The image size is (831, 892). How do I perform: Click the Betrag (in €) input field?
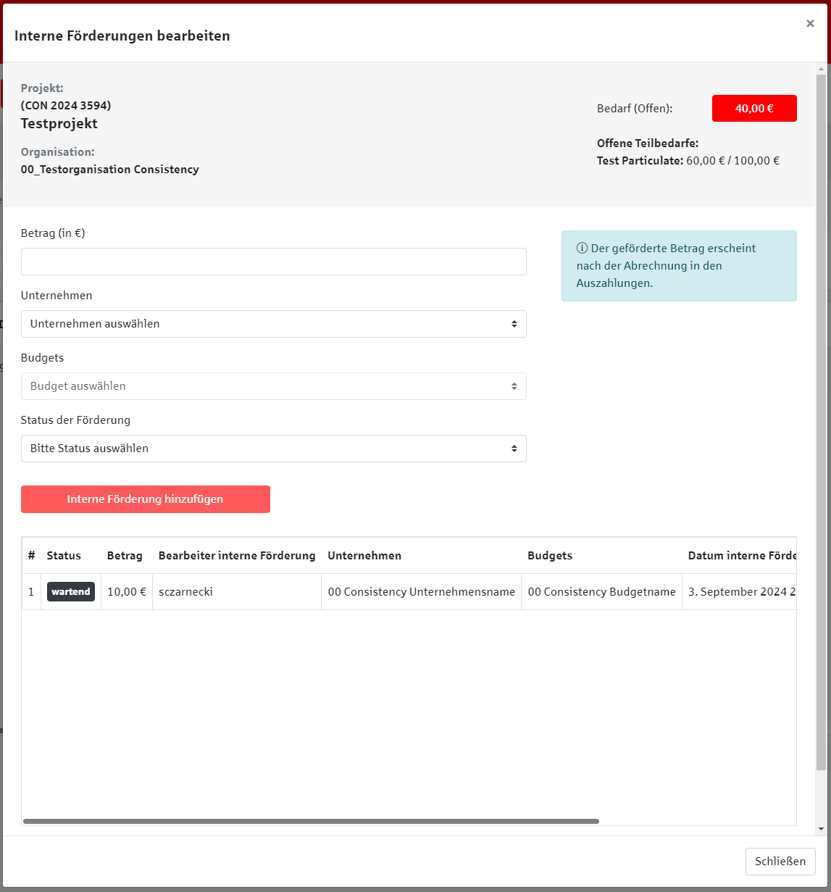[x=273, y=262]
